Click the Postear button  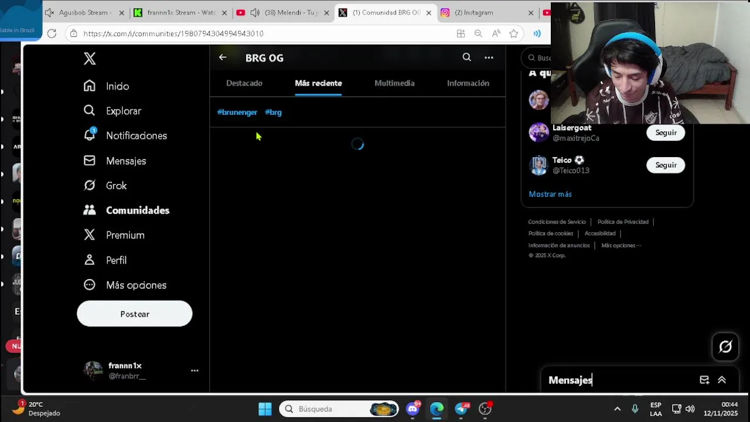(x=134, y=314)
